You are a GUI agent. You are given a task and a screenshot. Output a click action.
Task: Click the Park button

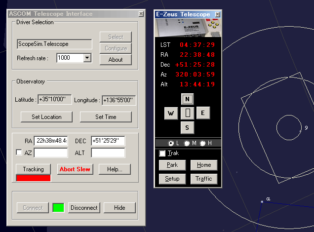coord(172,165)
